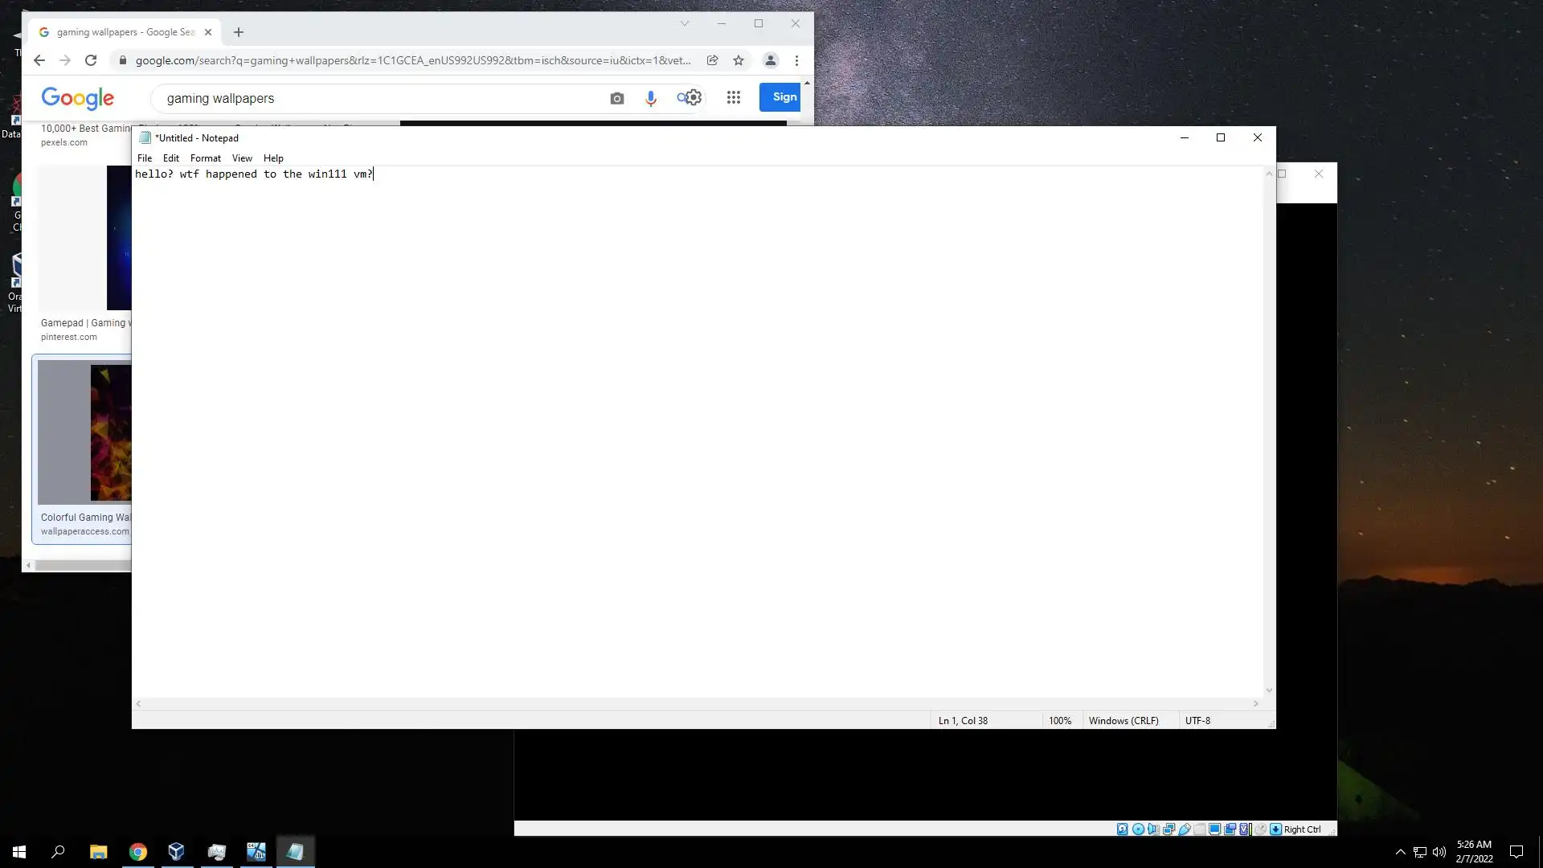Click the VirtualBox network adapters status icon
Viewport: 1543px width, 868px height.
1169,829
